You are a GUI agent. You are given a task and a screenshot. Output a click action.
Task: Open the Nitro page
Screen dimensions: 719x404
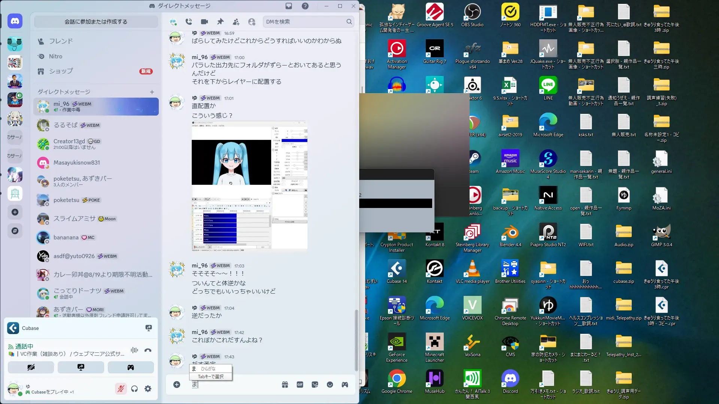click(x=55, y=56)
